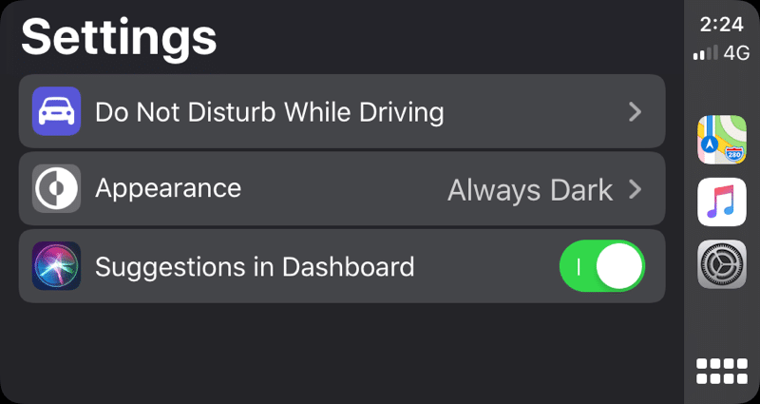
Task: Disable the Suggestions in Dashboard switch
Action: 602,265
